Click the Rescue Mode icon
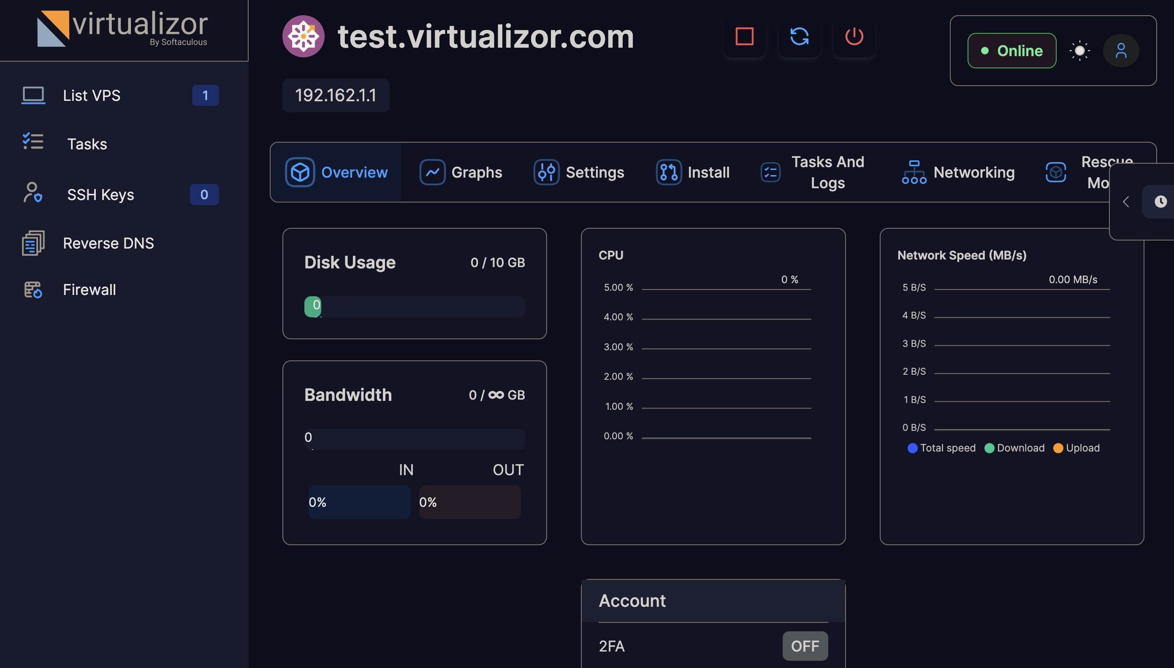The width and height of the screenshot is (1174, 668). coord(1056,172)
